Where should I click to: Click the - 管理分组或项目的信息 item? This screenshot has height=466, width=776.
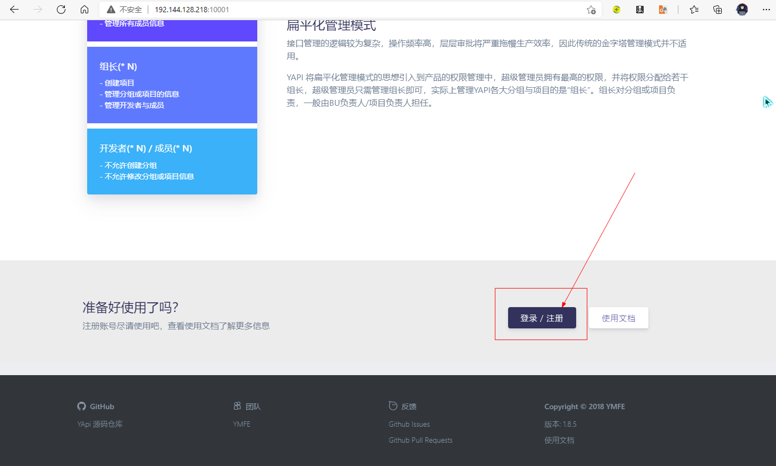coord(139,94)
